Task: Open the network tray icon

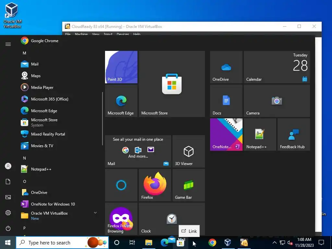Action: coord(282,243)
